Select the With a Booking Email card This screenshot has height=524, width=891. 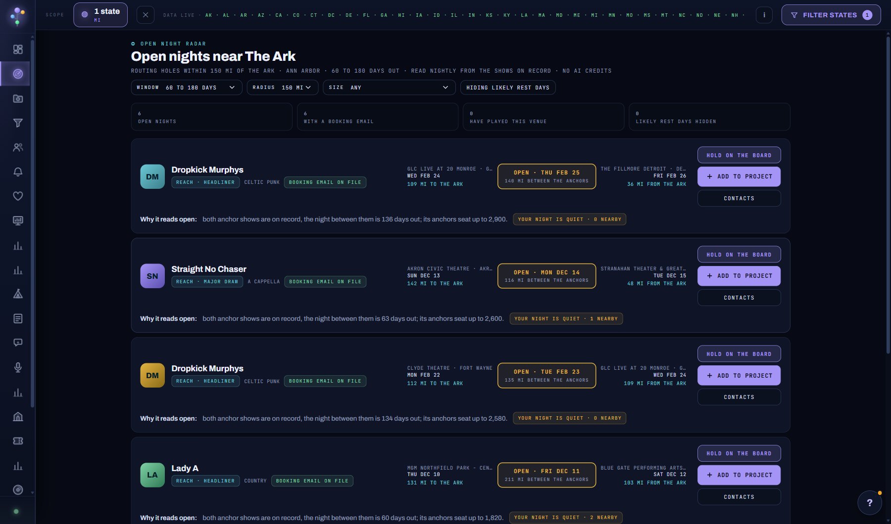click(377, 117)
